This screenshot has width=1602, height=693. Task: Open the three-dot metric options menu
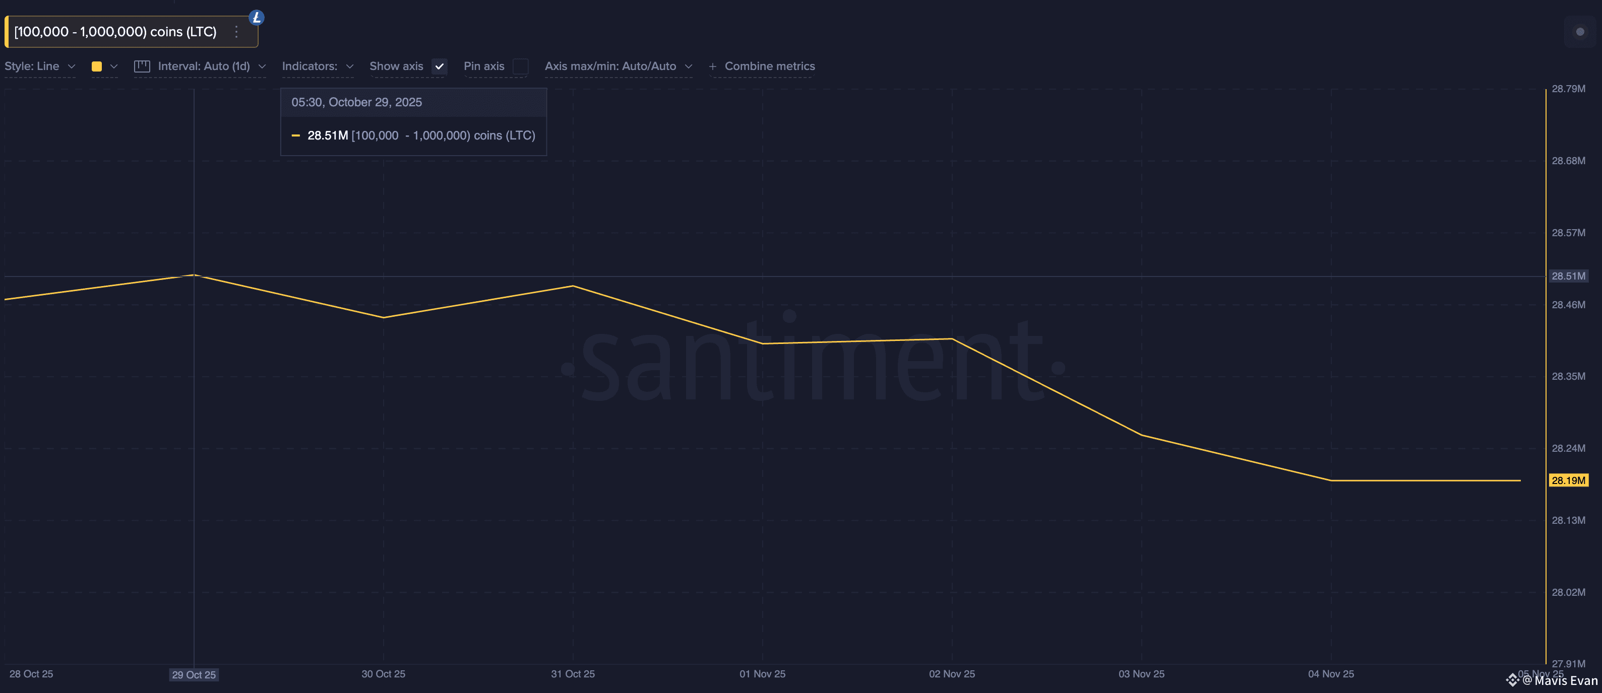tap(236, 32)
